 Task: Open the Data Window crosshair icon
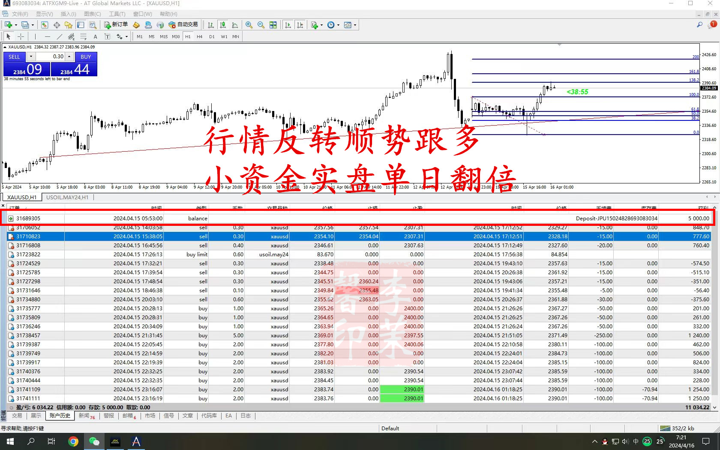57,25
